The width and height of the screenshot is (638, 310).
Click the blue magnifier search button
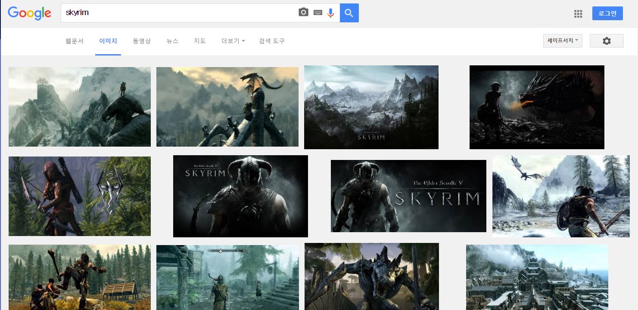pos(349,13)
